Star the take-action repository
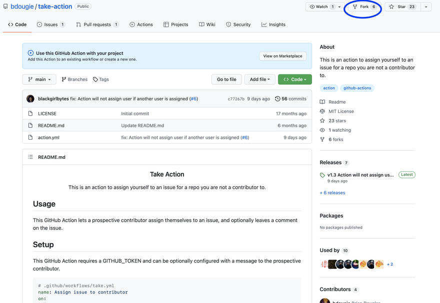 point(402,7)
